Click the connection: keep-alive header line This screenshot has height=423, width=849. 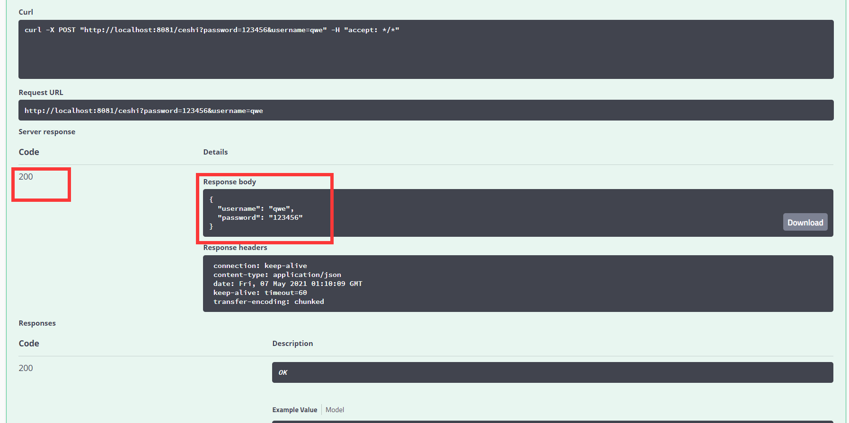260,266
